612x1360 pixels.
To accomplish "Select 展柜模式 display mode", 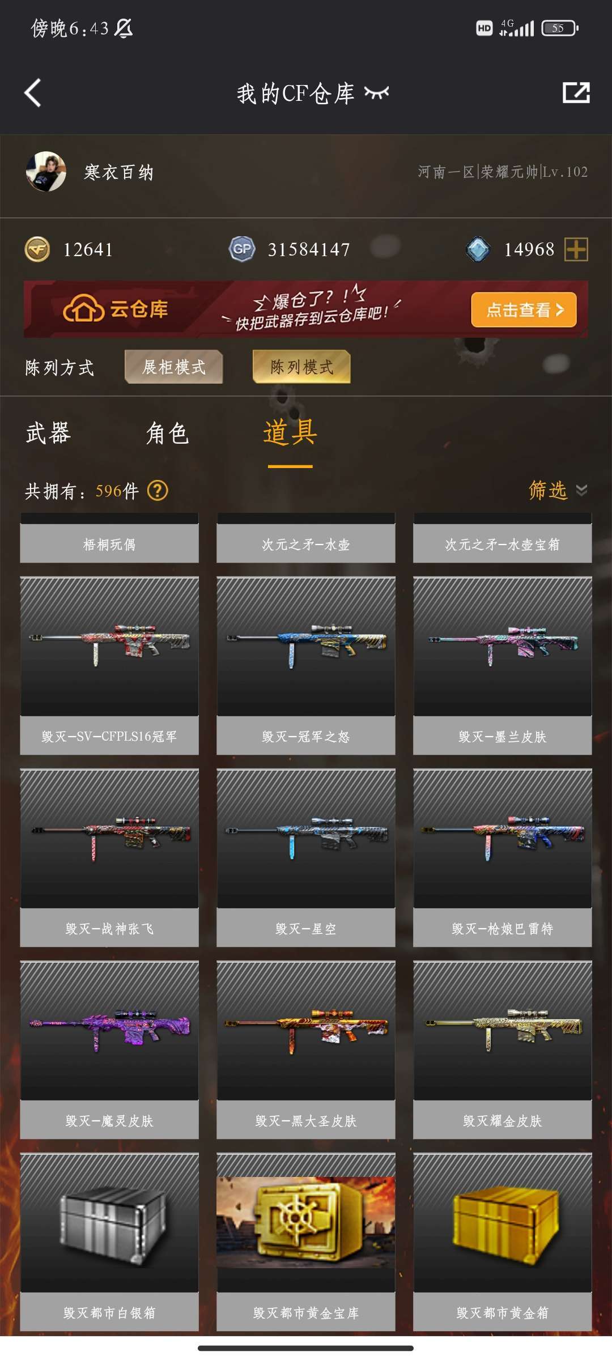I will (x=174, y=367).
